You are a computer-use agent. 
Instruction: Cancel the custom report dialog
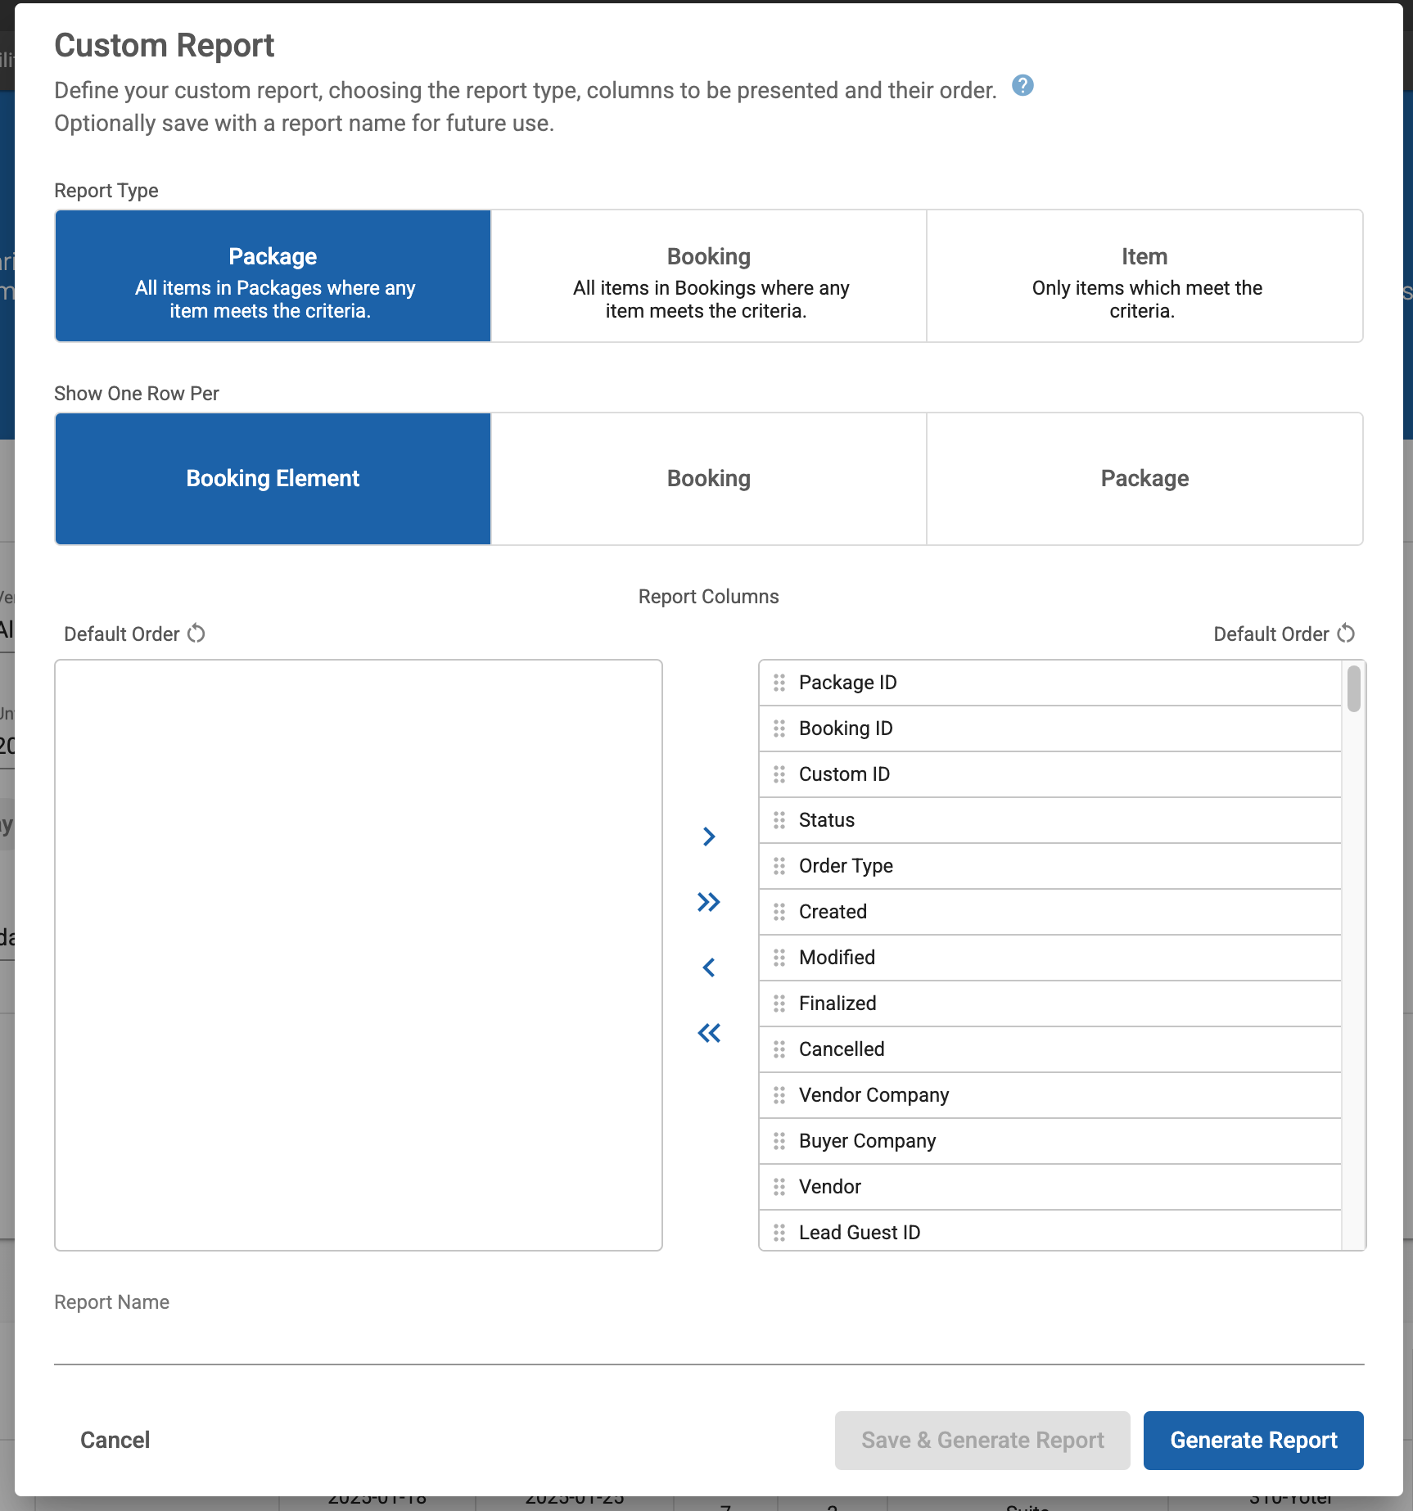coord(115,1440)
